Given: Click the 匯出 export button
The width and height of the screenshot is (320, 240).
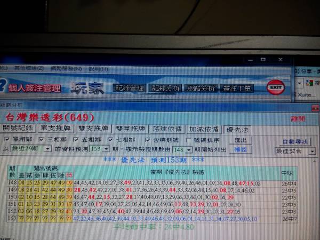Looking at the screenshot, I should click(241, 140).
